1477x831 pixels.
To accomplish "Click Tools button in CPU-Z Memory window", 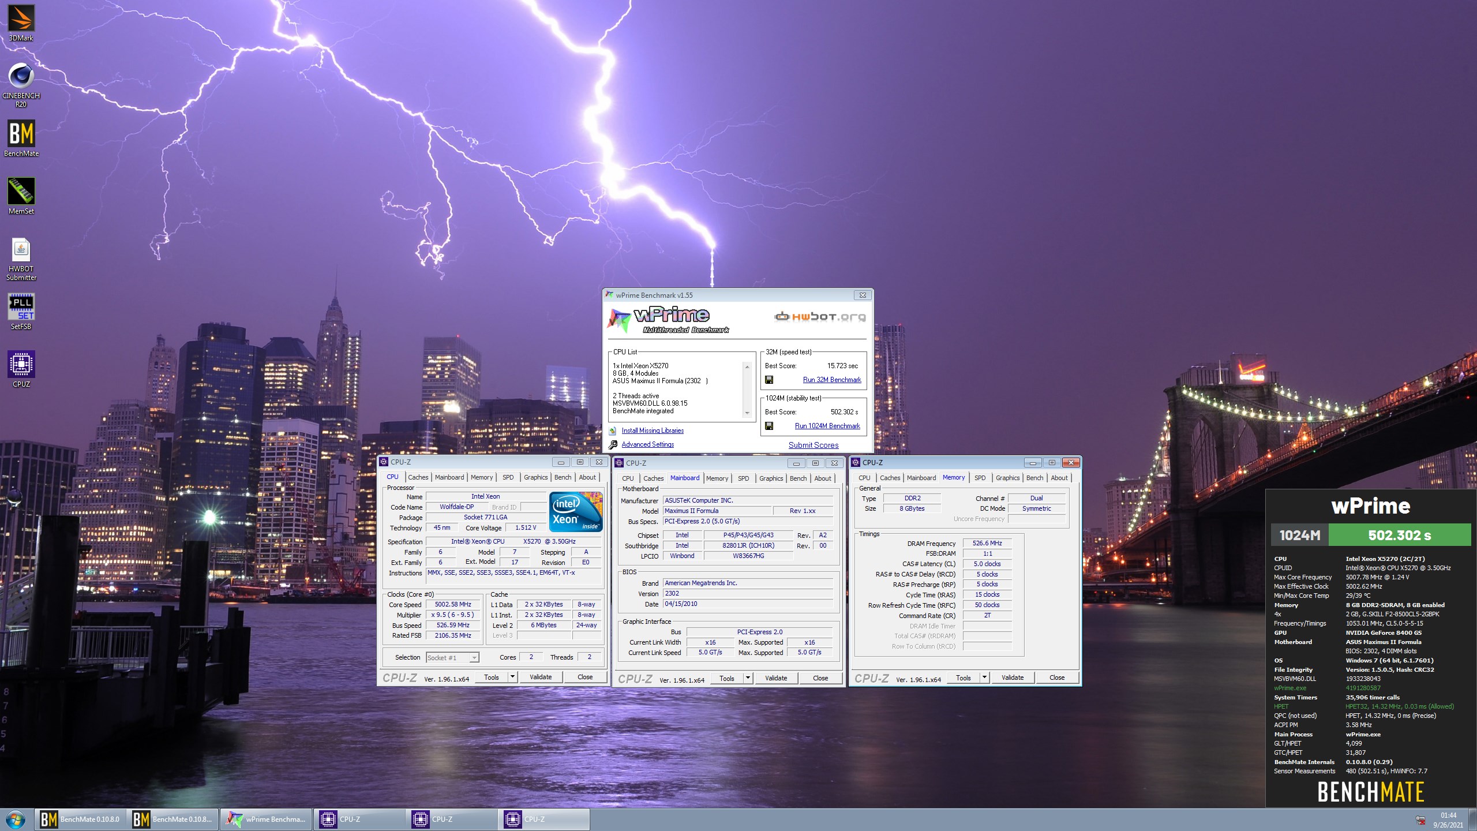I will (963, 677).
